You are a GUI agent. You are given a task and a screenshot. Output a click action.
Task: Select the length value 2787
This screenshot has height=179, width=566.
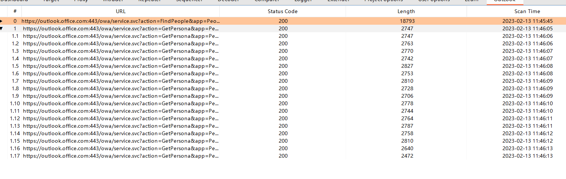[407, 126]
